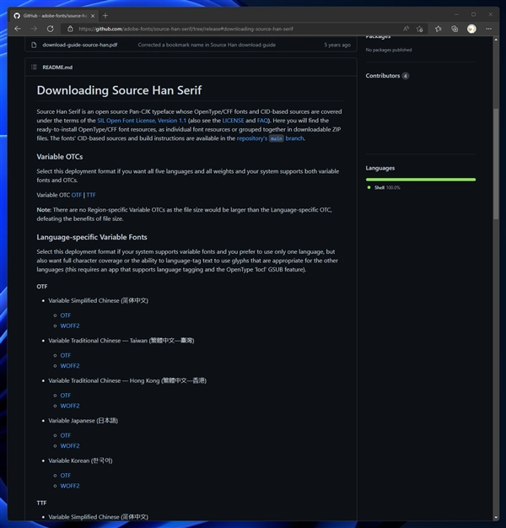Screen dimensions: 506x528
Task: Download the Variable Simplified Chinese WOFF2 link
Action: point(70,326)
